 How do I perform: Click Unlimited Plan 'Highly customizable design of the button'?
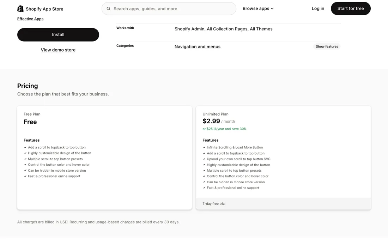(238, 165)
